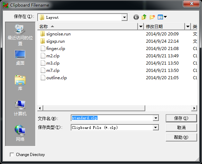Expand the Clipboard File (*.clp) type dropdown
202x164 pixels.
click(156, 128)
